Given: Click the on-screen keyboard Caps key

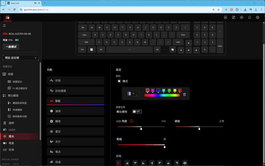Looking at the screenshot, I should coord(84,35).
